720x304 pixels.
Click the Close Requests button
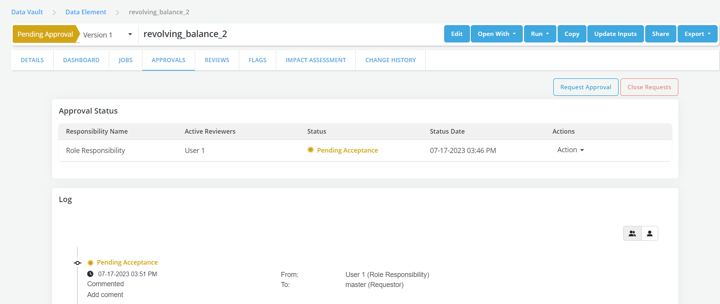(649, 87)
